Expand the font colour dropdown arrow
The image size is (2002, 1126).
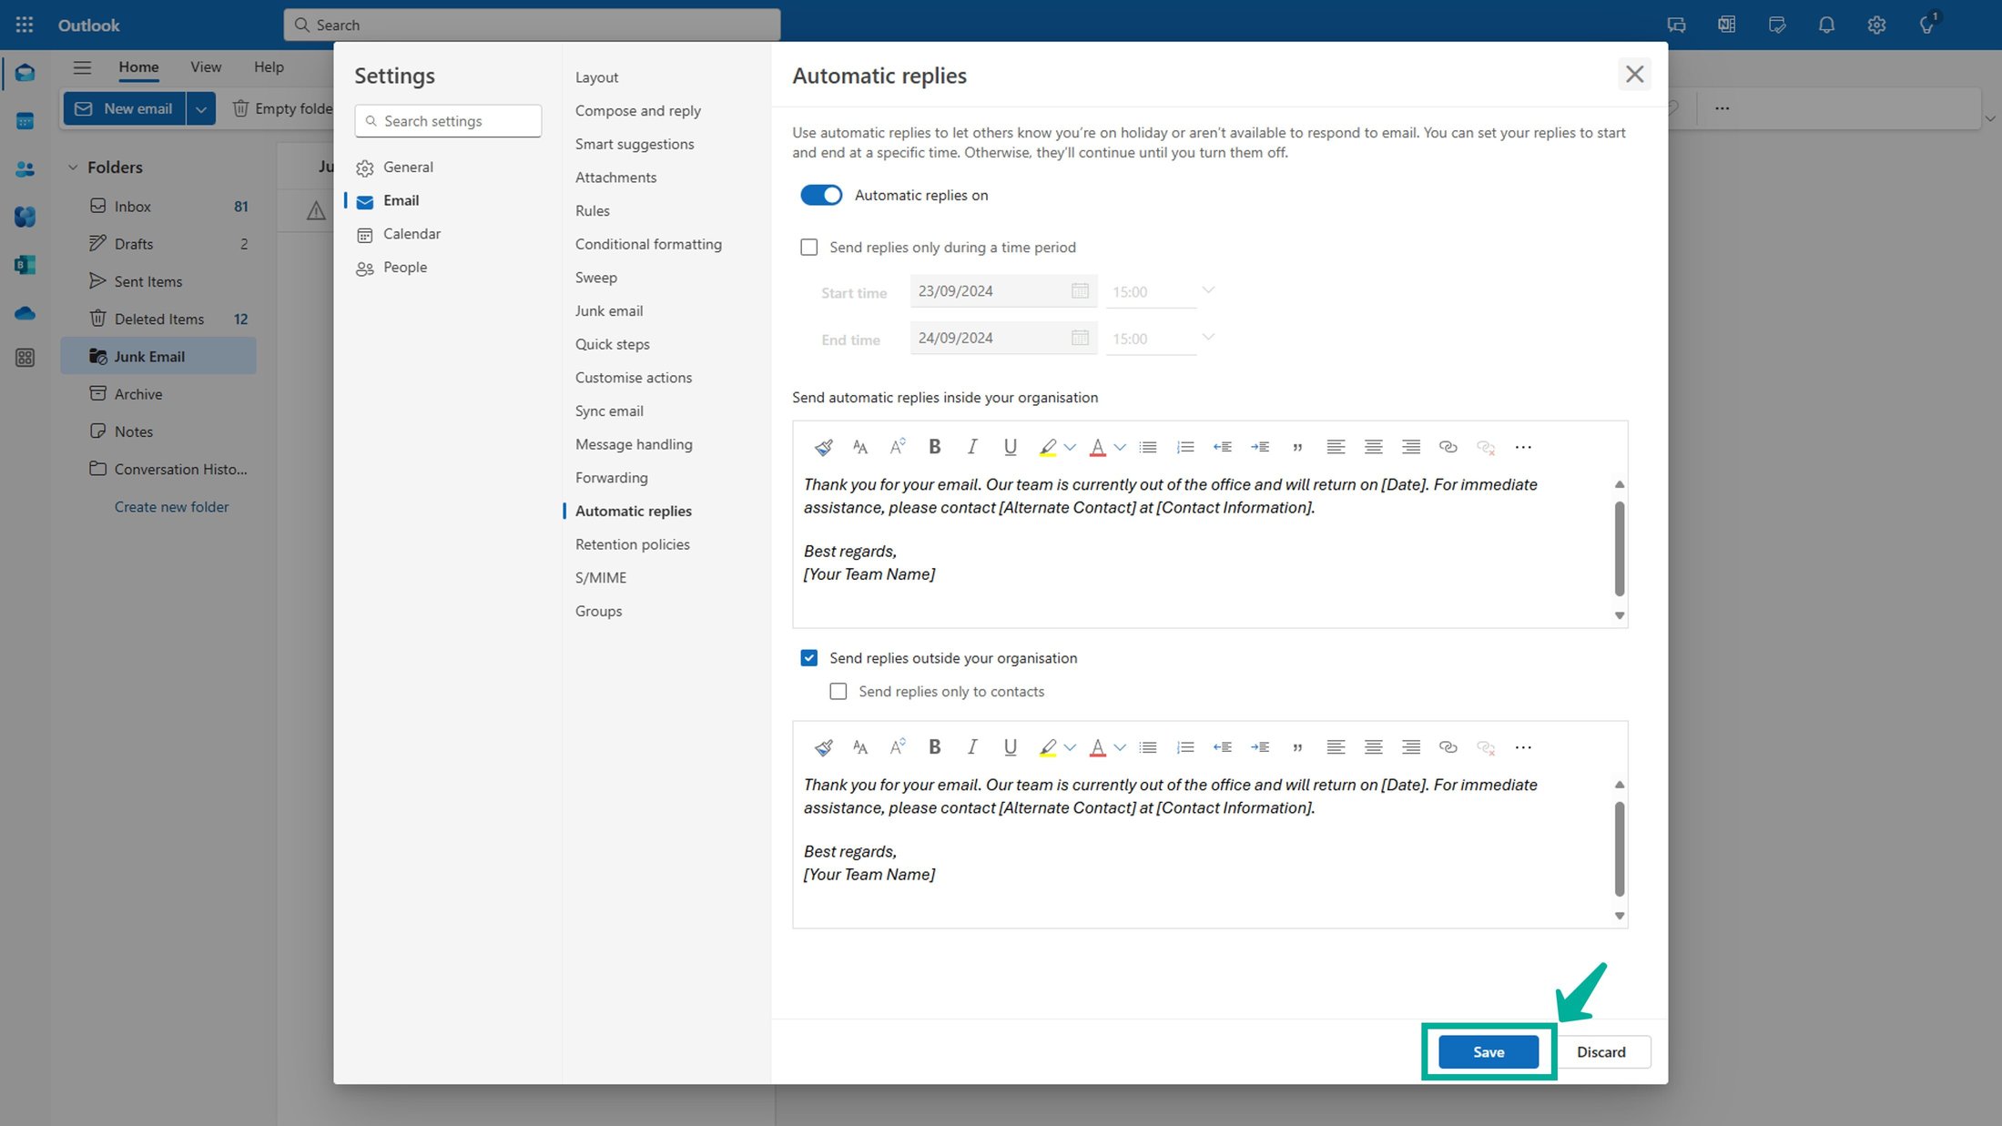[x=1120, y=446]
